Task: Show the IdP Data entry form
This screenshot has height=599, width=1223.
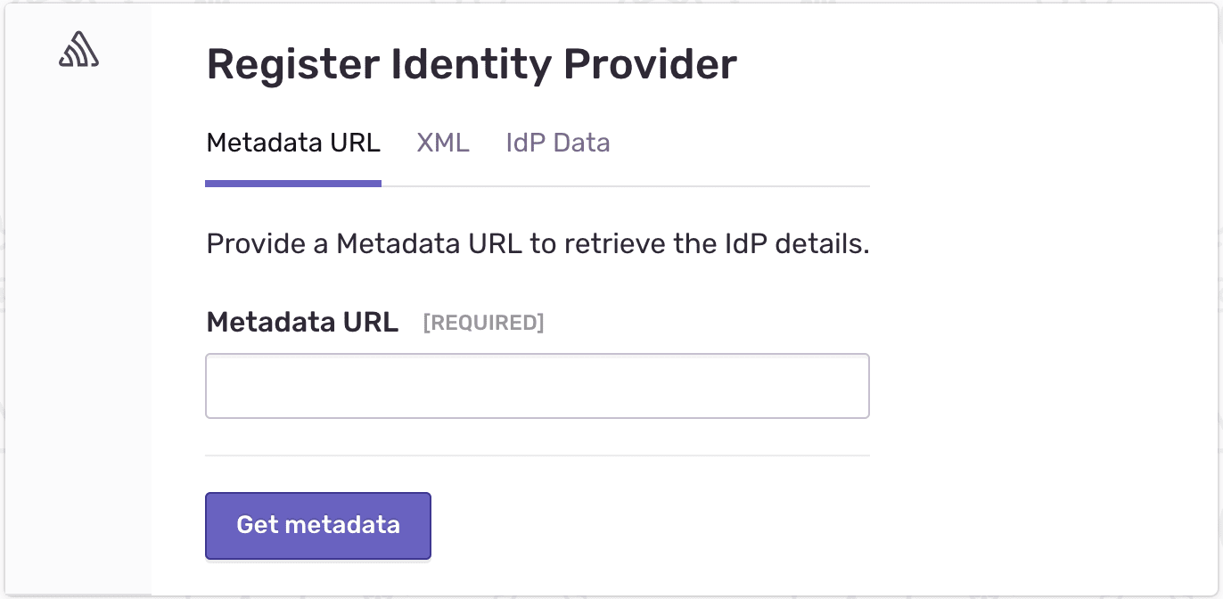Action: pyautogui.click(x=557, y=143)
